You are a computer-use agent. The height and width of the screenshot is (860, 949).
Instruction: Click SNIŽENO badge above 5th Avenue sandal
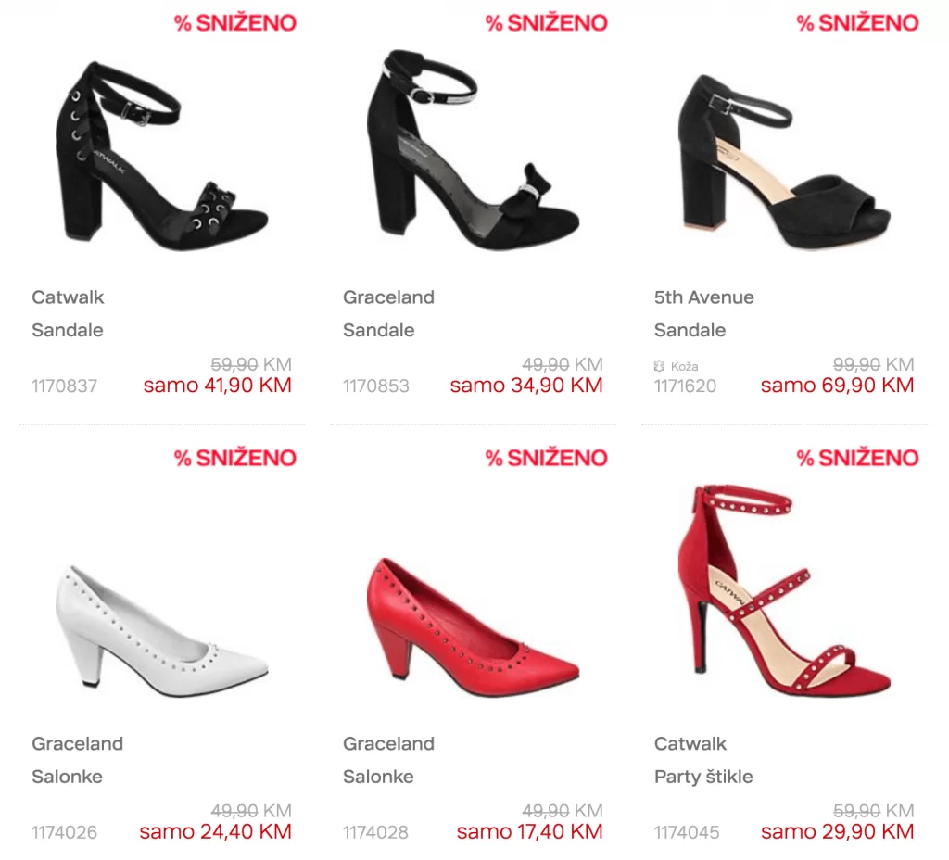(857, 23)
